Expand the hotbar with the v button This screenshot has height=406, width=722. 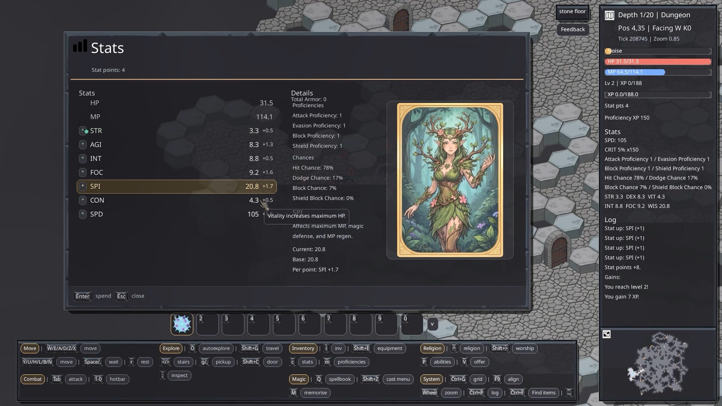pos(432,324)
